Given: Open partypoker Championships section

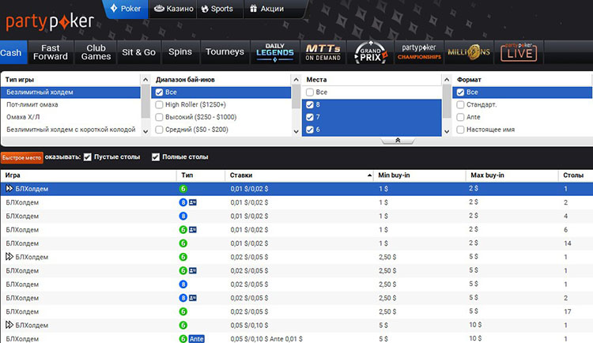Looking at the screenshot, I should click(x=419, y=52).
